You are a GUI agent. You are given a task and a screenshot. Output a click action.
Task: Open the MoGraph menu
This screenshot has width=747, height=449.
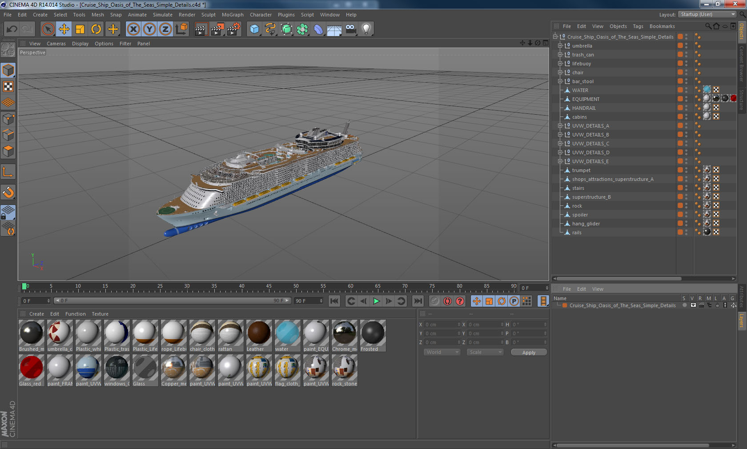pos(233,15)
